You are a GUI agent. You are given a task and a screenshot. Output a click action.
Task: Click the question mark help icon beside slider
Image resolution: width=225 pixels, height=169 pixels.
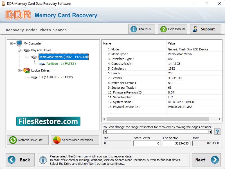point(217,131)
